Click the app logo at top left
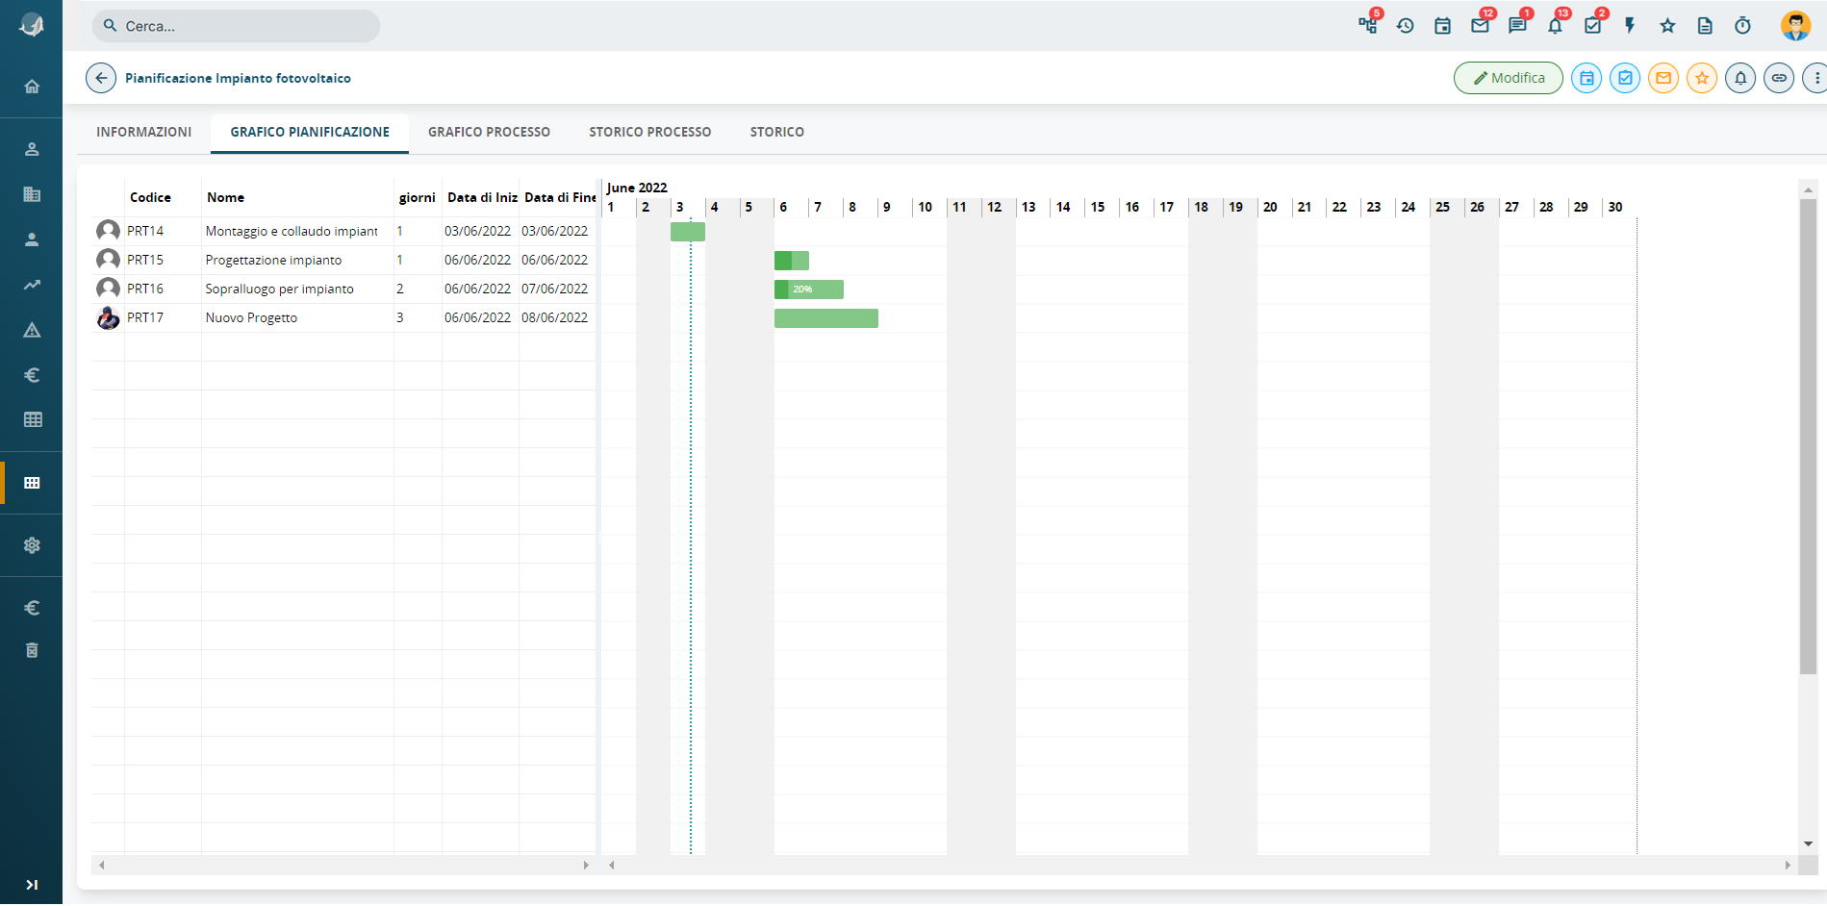The width and height of the screenshot is (1827, 906). click(31, 26)
